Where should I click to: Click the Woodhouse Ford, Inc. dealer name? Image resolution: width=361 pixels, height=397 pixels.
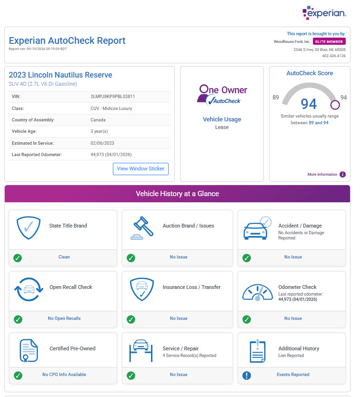[x=292, y=41]
